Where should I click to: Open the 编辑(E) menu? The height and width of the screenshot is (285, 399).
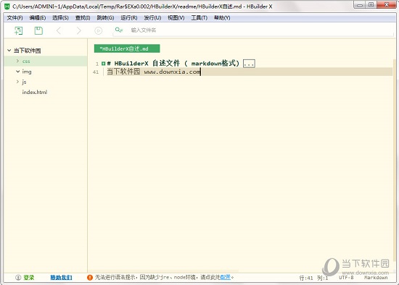tap(38, 18)
